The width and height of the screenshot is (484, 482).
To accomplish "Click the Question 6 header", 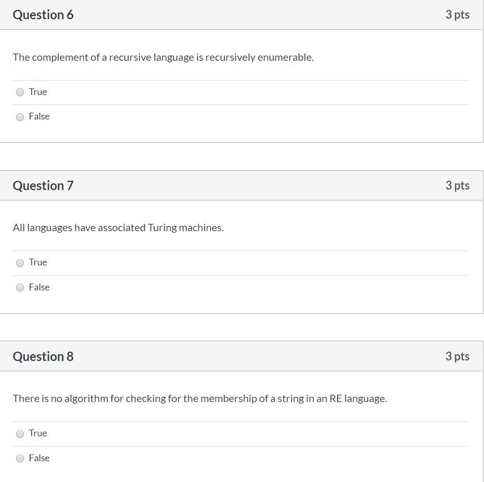I will coord(43,15).
